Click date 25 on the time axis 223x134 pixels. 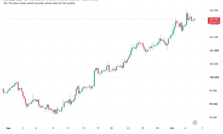click(x=143, y=128)
